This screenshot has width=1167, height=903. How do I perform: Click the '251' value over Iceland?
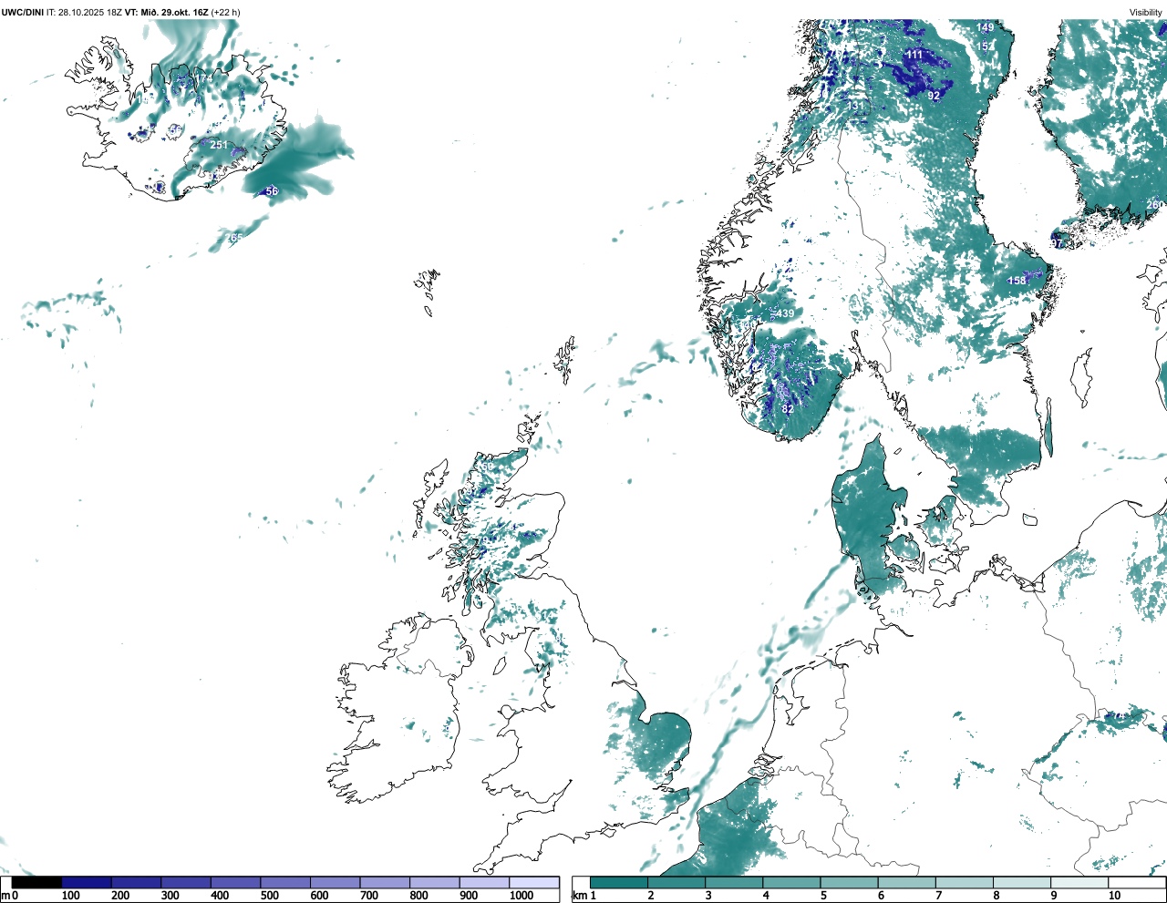pyautogui.click(x=219, y=145)
